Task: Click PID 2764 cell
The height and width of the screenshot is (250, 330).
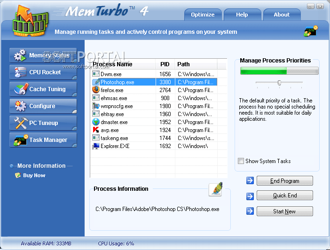Action: point(165,90)
